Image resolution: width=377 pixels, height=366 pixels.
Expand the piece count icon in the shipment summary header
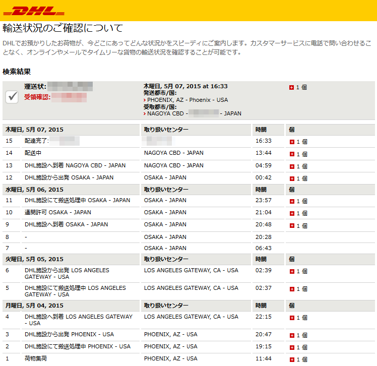point(291,88)
